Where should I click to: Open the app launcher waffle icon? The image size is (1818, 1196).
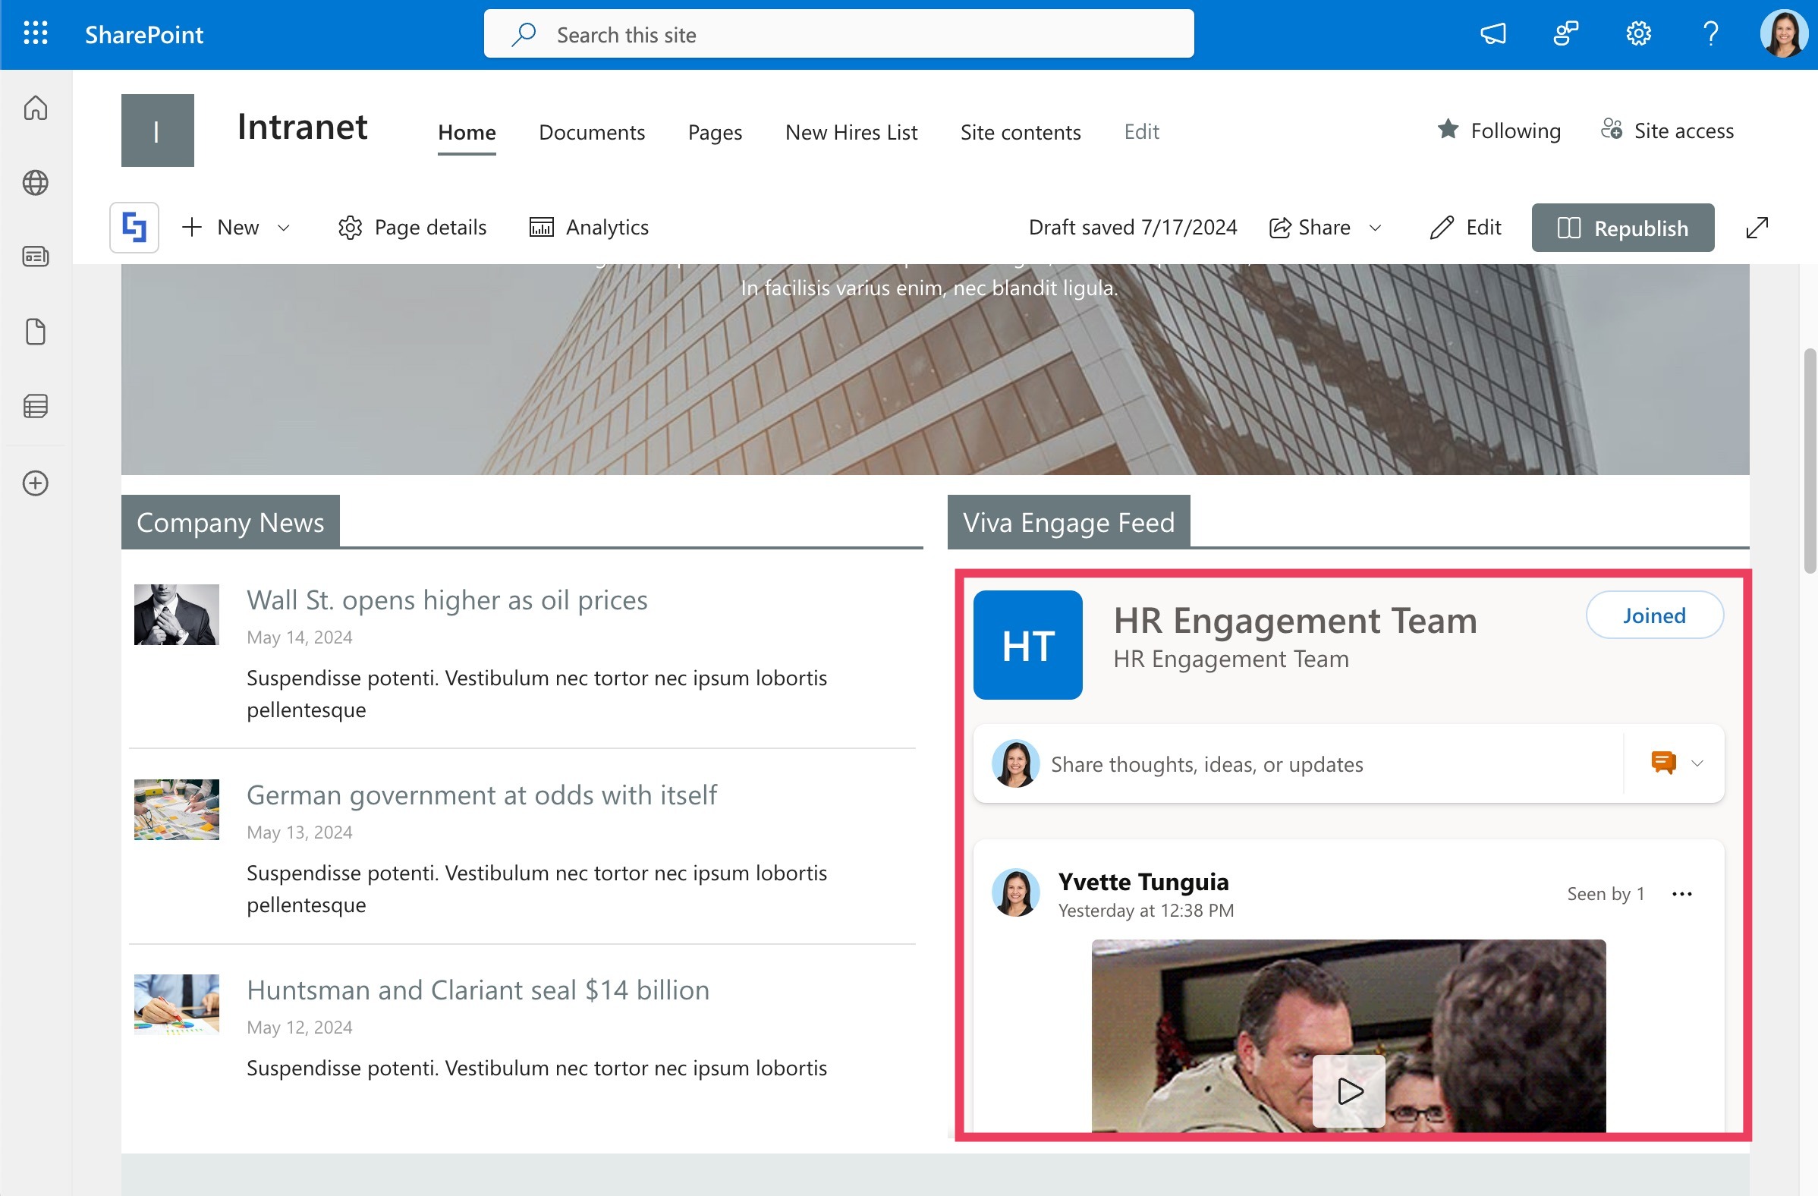coord(35,33)
